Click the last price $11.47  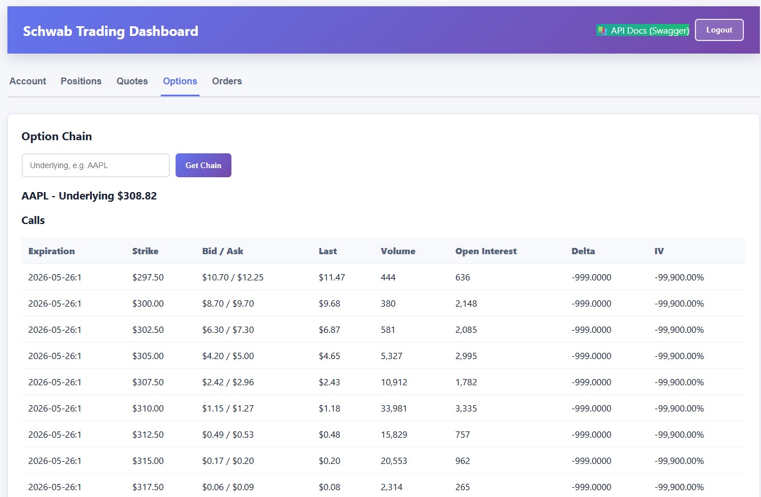click(x=332, y=278)
